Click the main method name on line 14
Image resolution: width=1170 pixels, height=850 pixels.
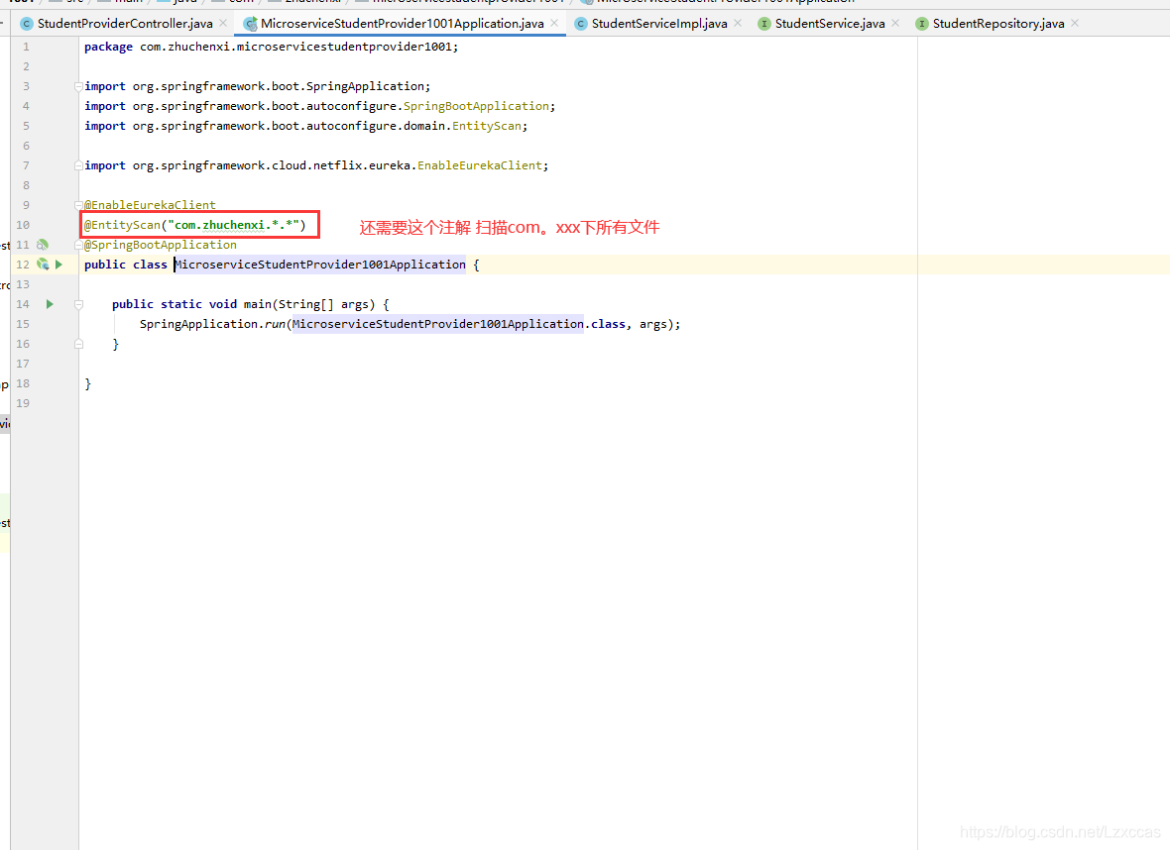258,304
